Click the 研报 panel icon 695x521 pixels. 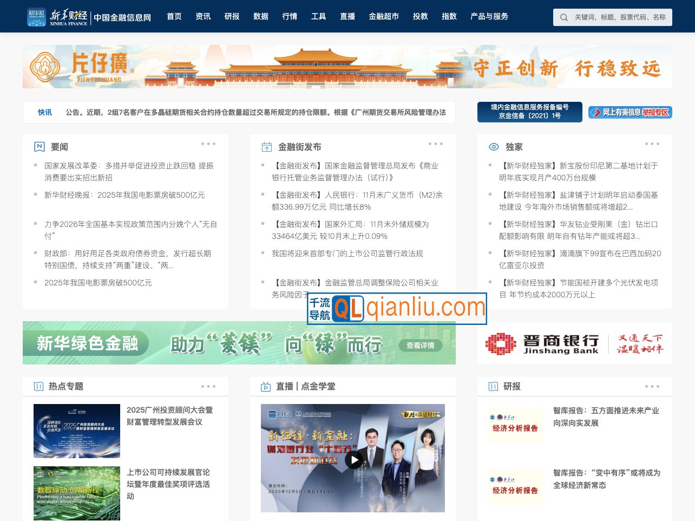(x=493, y=387)
